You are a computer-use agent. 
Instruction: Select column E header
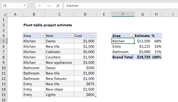coord(104,14)
